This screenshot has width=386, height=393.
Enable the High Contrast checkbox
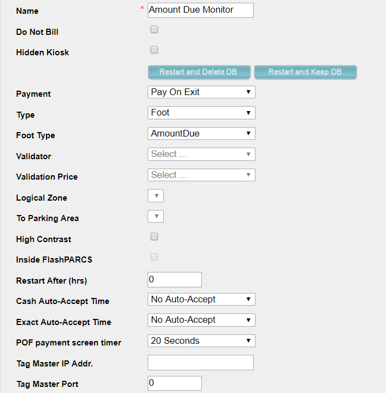coord(154,237)
